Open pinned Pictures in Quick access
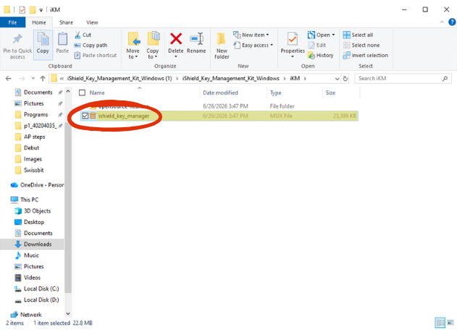 pyautogui.click(x=34, y=103)
